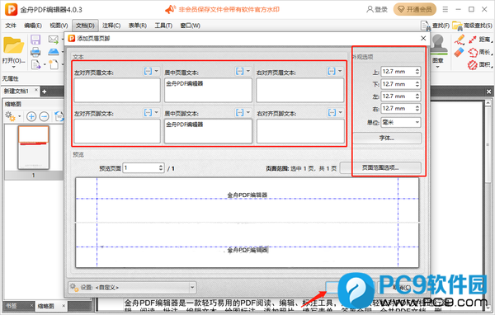Image resolution: width=495 pixels, height=315 pixels.
Task: Open the settings <自定义> preset dropdown
Action: [x=132, y=287]
